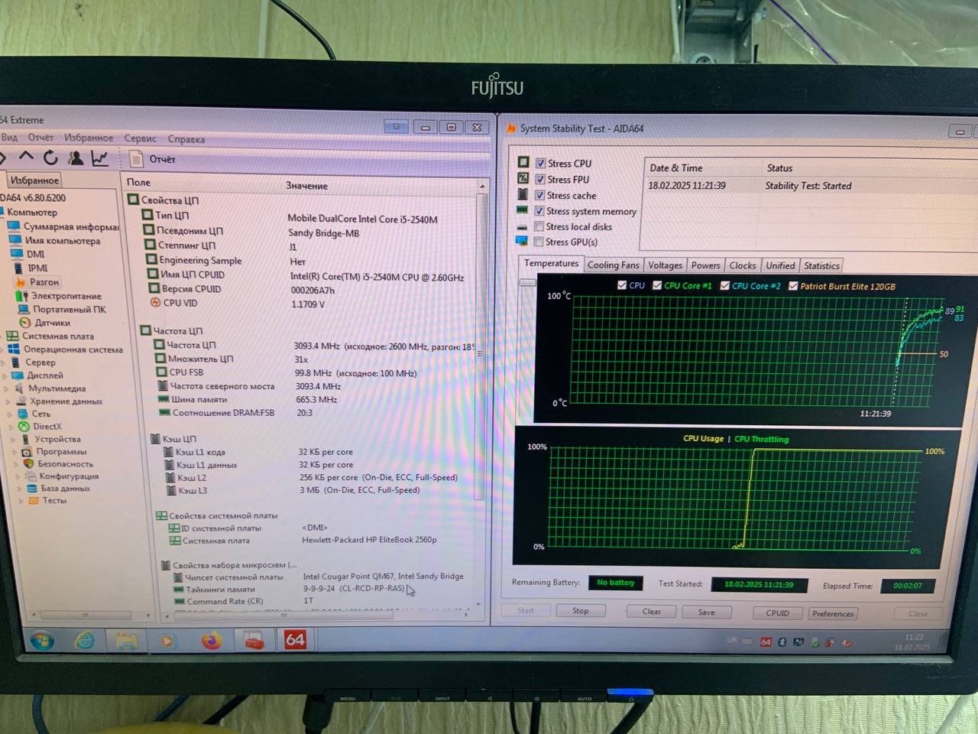
Task: Switch to the Cooling Fans tab
Action: click(x=613, y=265)
